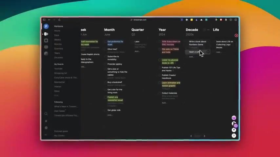Check off 'Lower my glucose levels' goal
The width and height of the screenshot is (280, 157).
[160, 60]
